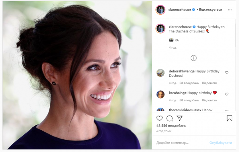The image size is (239, 152).
Task: Open clarencehouse profile picture in header
Action: pyautogui.click(x=161, y=9)
